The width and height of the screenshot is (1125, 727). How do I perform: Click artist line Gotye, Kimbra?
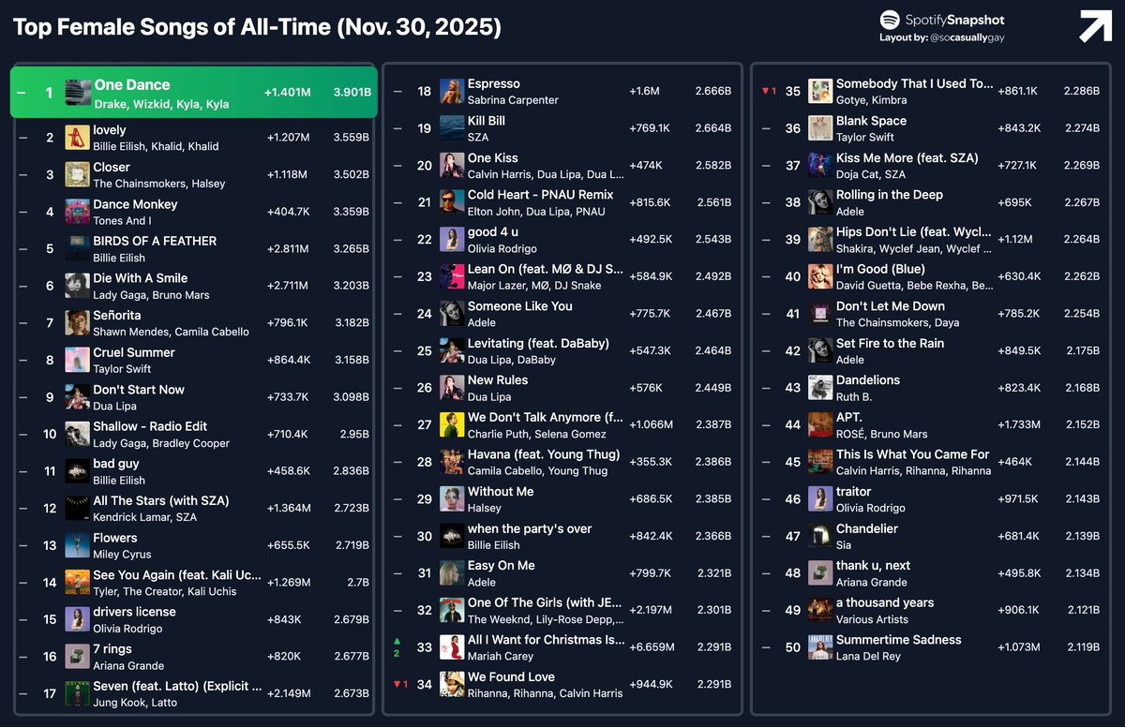tap(873, 100)
